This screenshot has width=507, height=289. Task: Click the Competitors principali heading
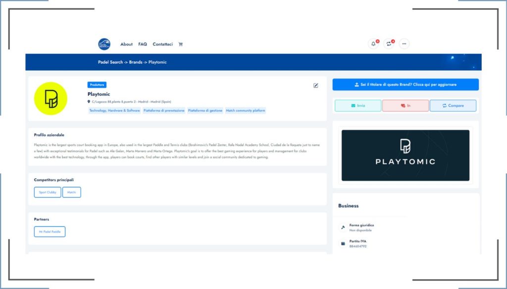pyautogui.click(x=53, y=180)
